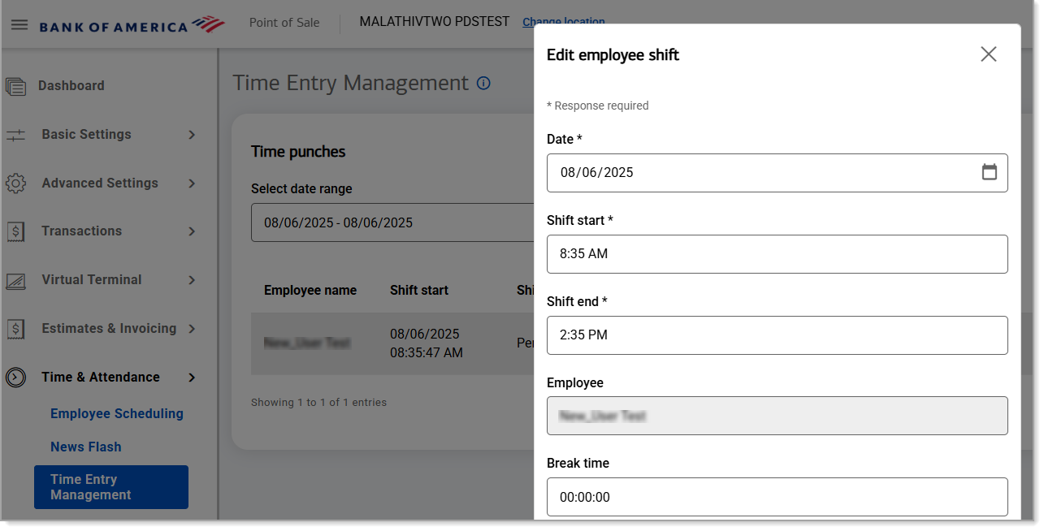Viewport: 1044px width, 531px height.
Task: Open the calendar picker in Date field
Action: coord(989,172)
